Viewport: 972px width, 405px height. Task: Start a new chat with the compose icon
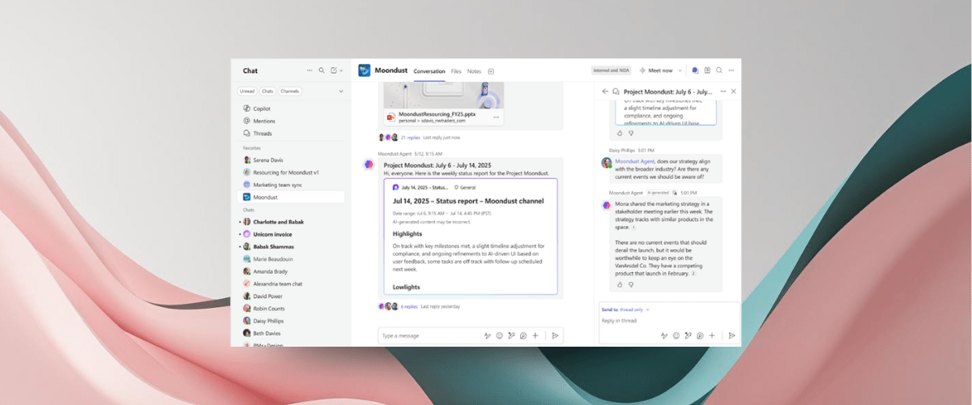[334, 70]
